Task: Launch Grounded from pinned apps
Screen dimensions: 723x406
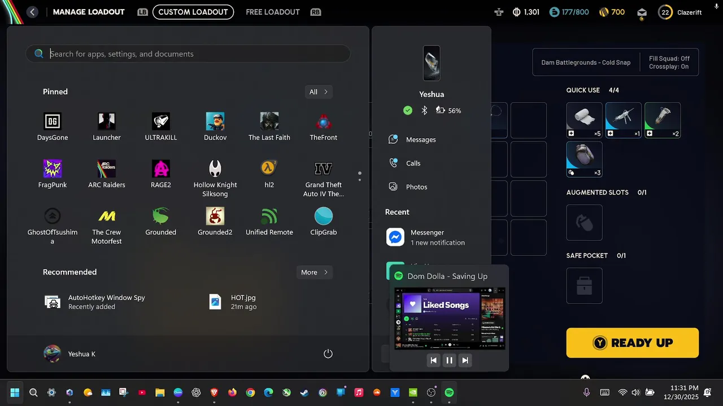Action: [x=161, y=222]
